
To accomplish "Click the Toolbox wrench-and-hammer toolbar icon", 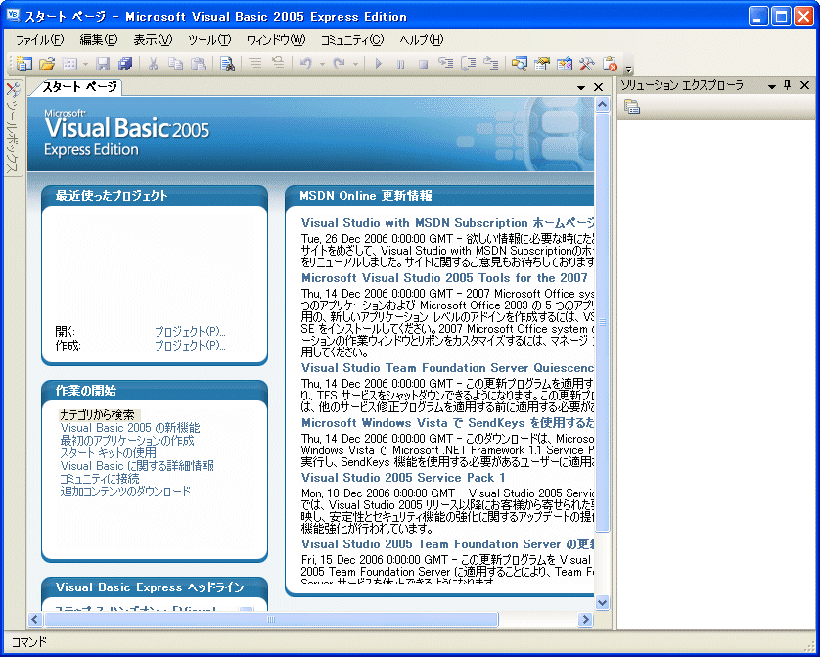I will click(x=587, y=64).
